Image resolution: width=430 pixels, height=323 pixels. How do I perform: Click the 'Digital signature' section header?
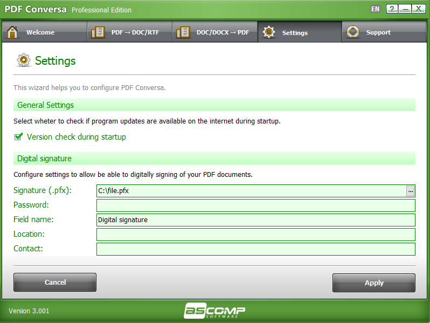214,159
